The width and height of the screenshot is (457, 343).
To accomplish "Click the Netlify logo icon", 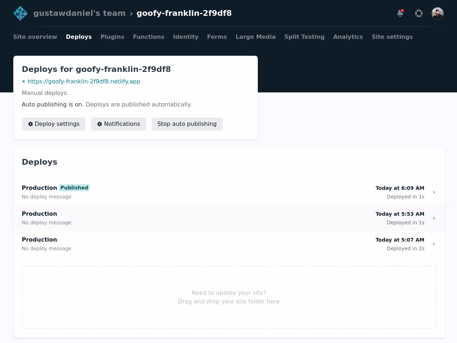I will [x=20, y=13].
